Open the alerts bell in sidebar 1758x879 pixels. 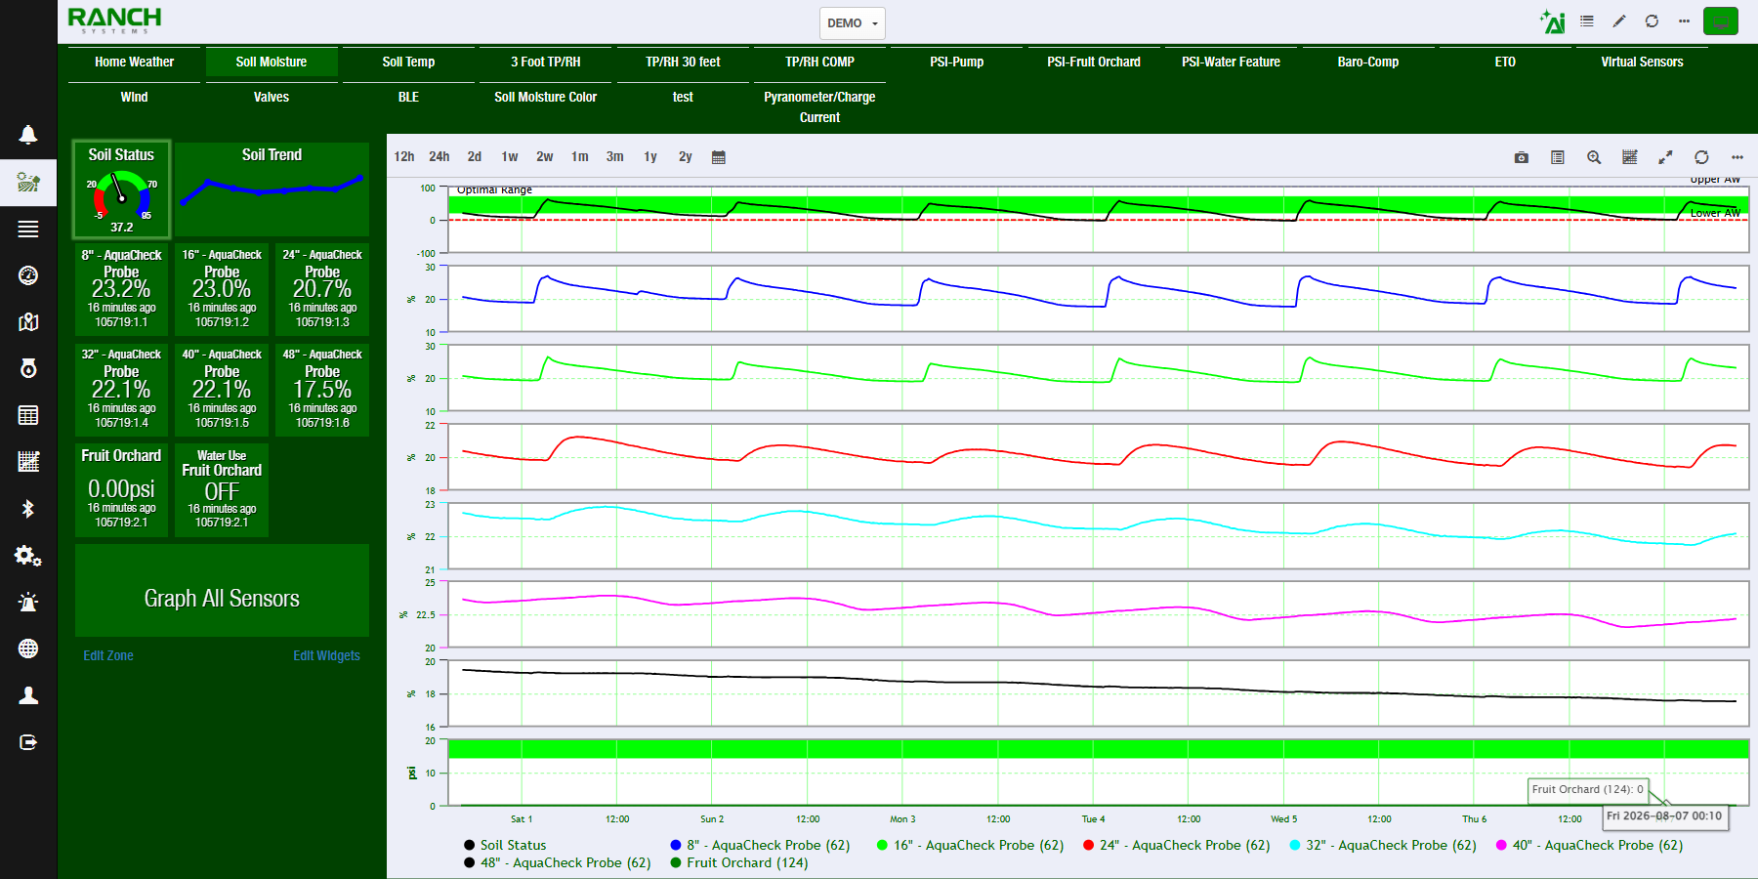tap(28, 135)
